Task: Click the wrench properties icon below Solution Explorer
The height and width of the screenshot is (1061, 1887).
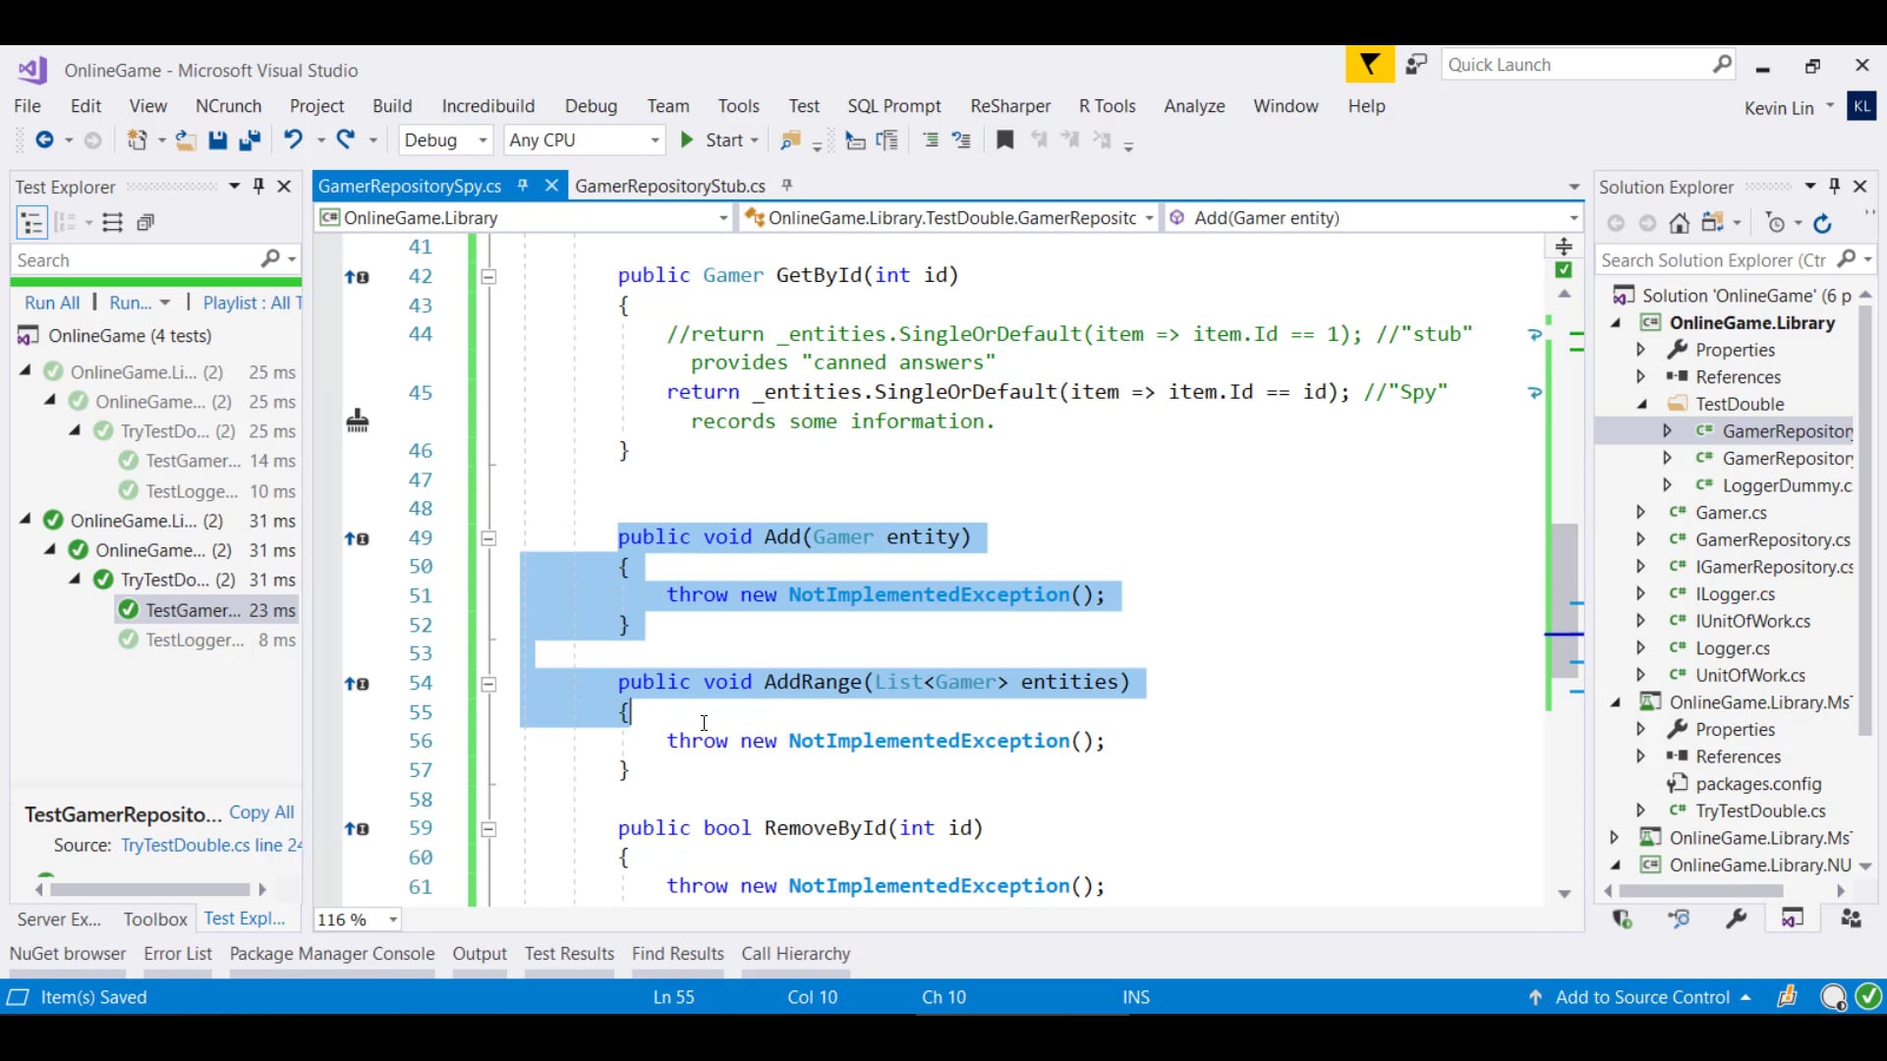Action: tap(1737, 919)
